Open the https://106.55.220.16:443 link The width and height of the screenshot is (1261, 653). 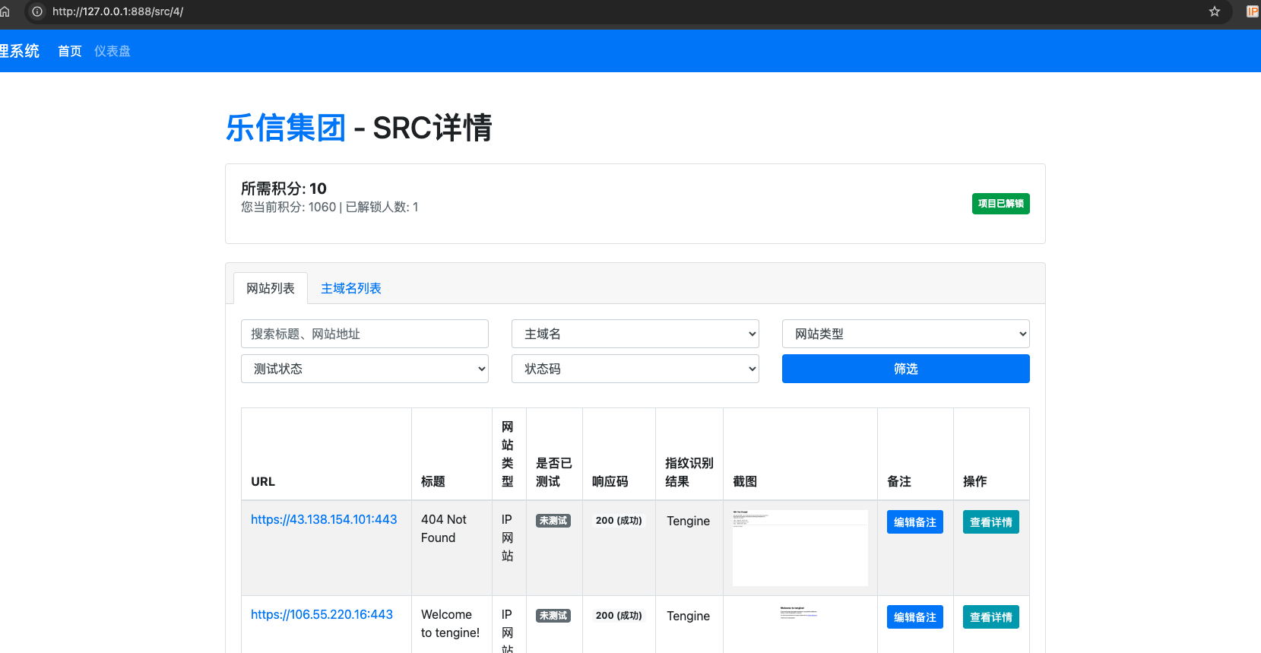point(322,614)
